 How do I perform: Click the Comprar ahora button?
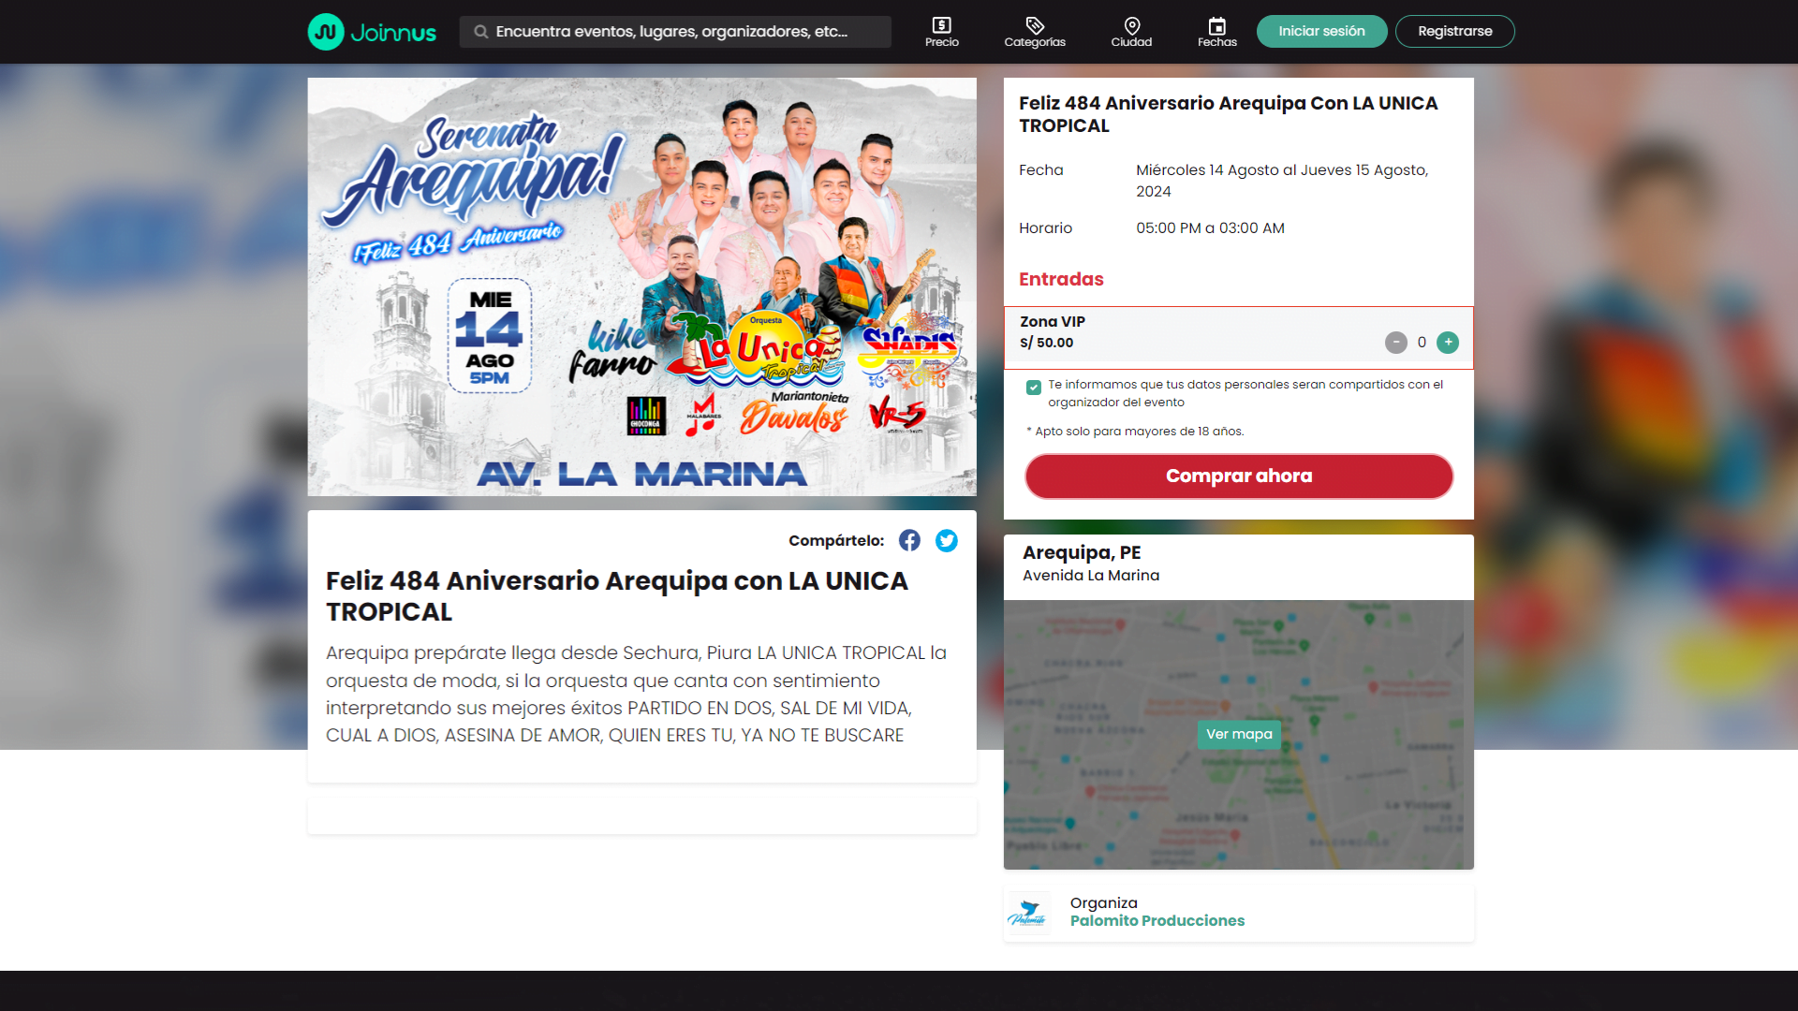1238,476
